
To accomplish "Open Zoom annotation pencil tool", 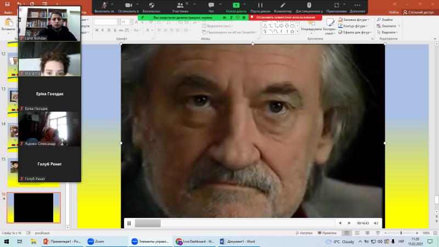I will (283, 7).
